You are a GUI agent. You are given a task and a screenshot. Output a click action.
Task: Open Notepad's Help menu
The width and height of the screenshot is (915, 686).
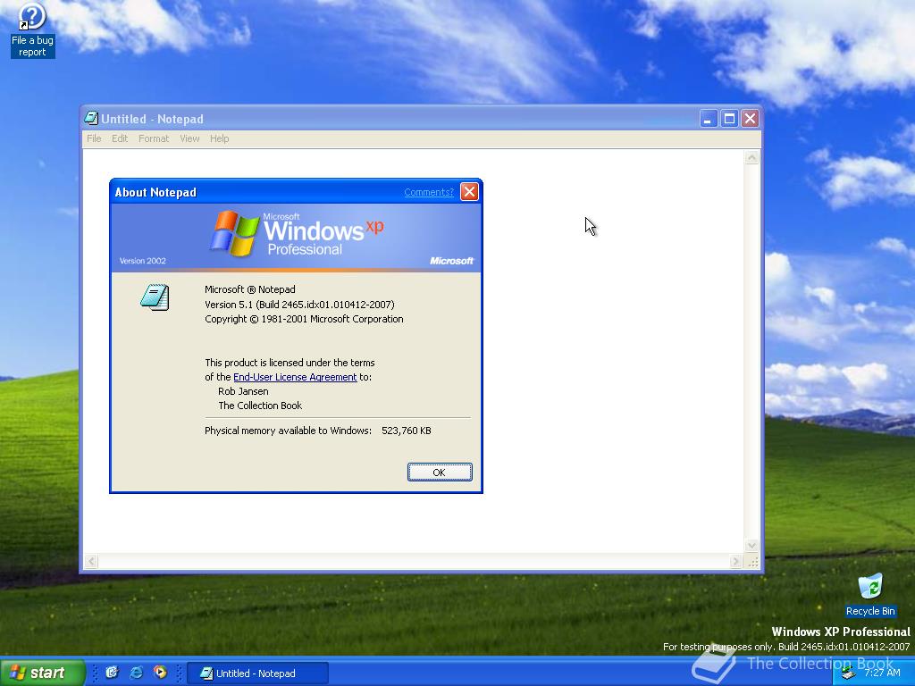pos(220,138)
